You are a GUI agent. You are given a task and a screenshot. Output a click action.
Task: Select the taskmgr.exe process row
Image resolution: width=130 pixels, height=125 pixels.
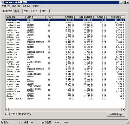[x=65, y=49]
